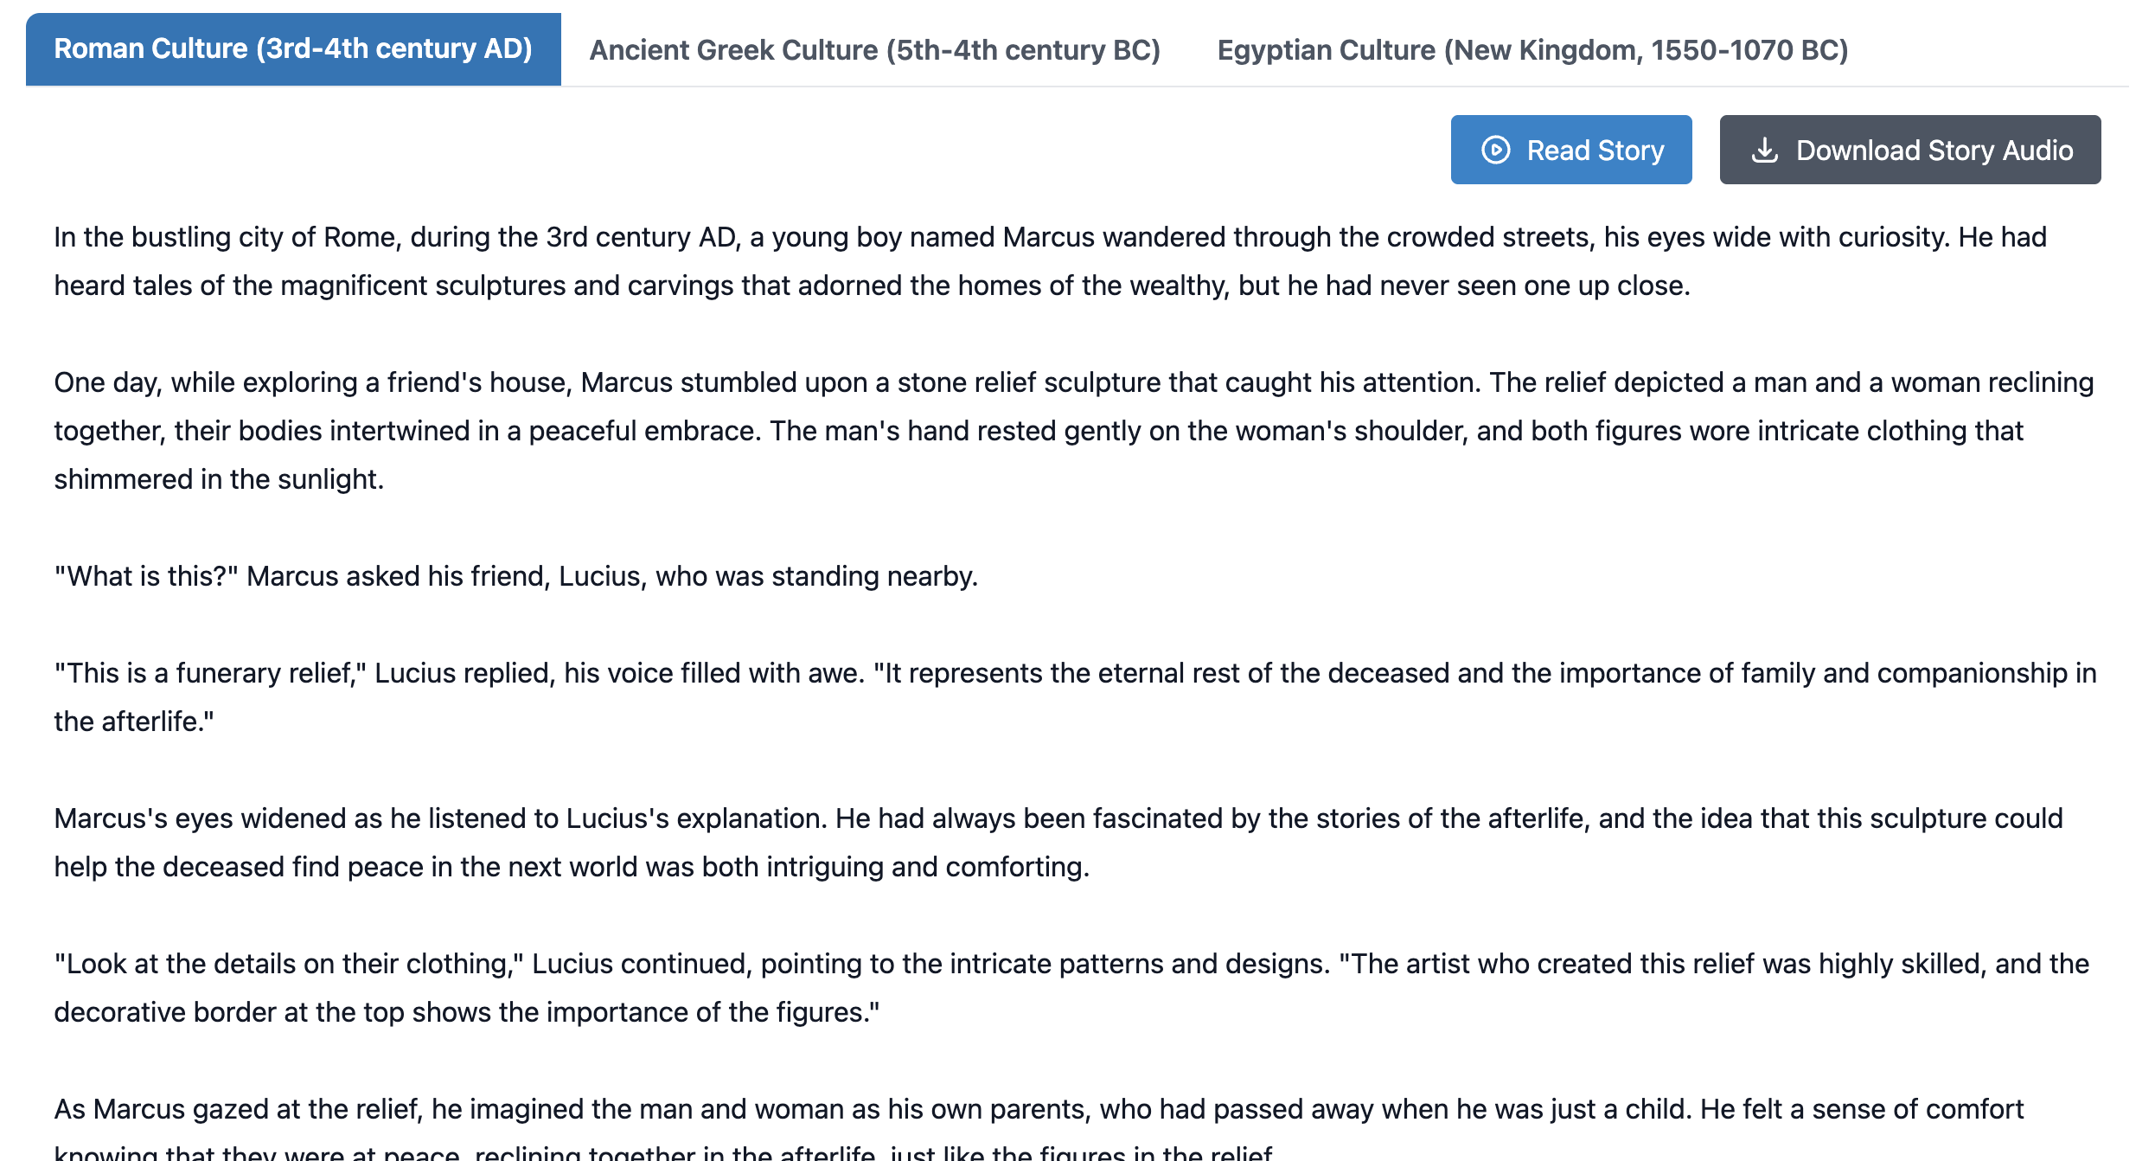The image size is (2155, 1161).
Task: Click the opening paragraph about bustling Rome
Action: (1051, 261)
